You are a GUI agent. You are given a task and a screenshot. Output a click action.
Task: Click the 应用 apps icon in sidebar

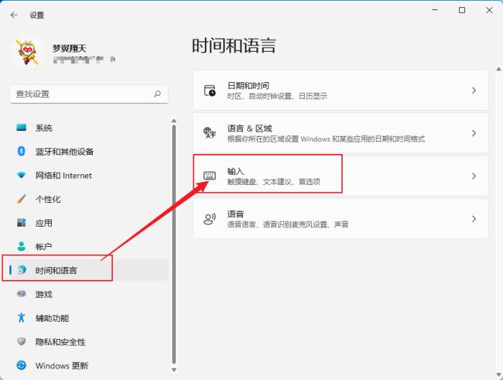pyautogui.click(x=22, y=223)
